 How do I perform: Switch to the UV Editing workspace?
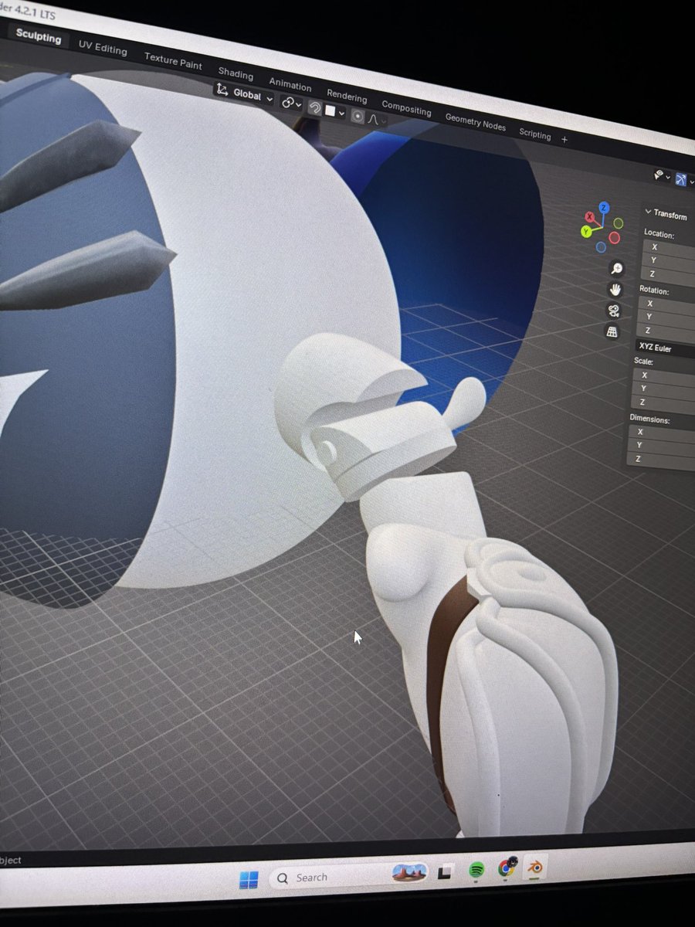pyautogui.click(x=103, y=49)
